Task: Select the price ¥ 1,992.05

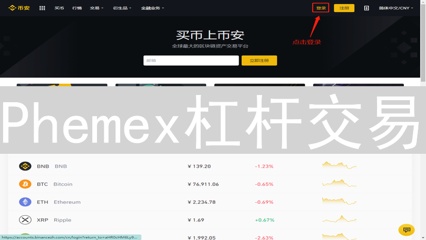Action: [201, 237]
